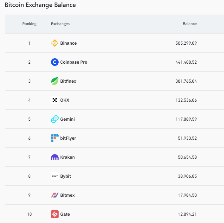
Task: Open the Coinbase Pro exchange link
Action: click(x=74, y=62)
